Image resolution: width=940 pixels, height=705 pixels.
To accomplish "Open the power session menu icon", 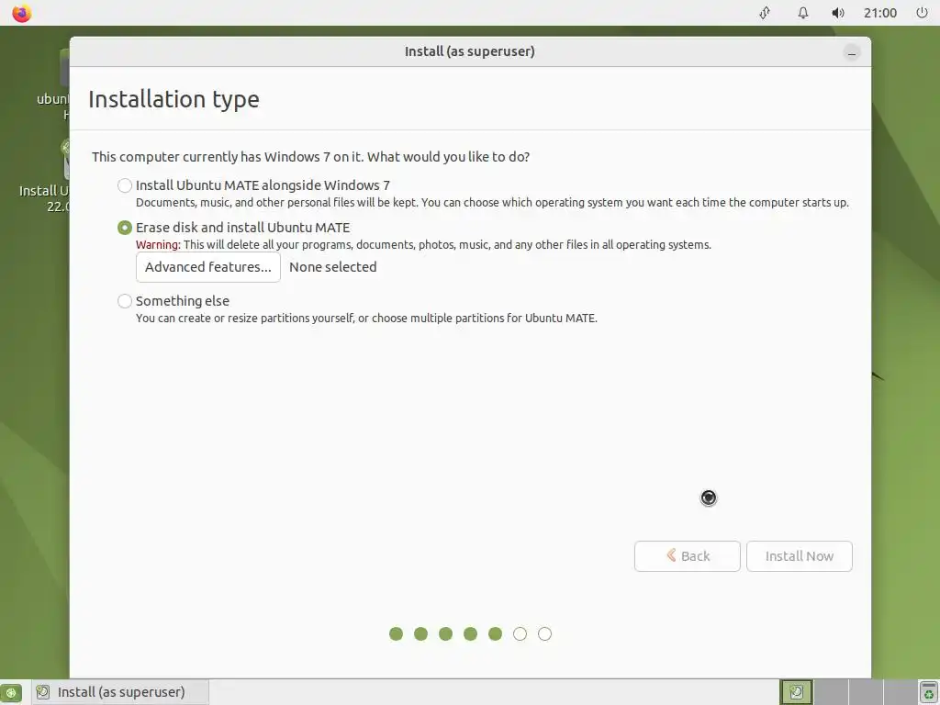I will pos(922,13).
